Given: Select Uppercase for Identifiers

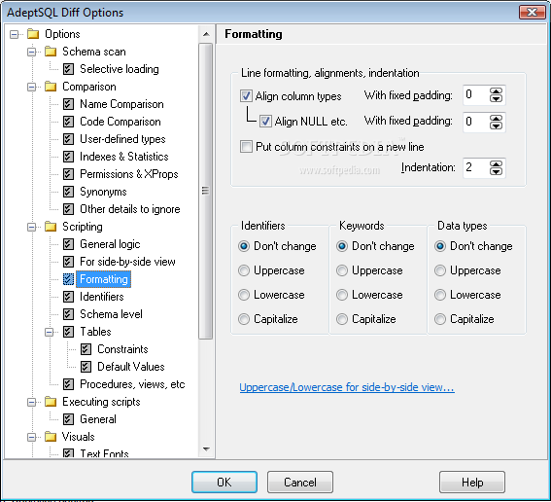Looking at the screenshot, I should point(244,270).
